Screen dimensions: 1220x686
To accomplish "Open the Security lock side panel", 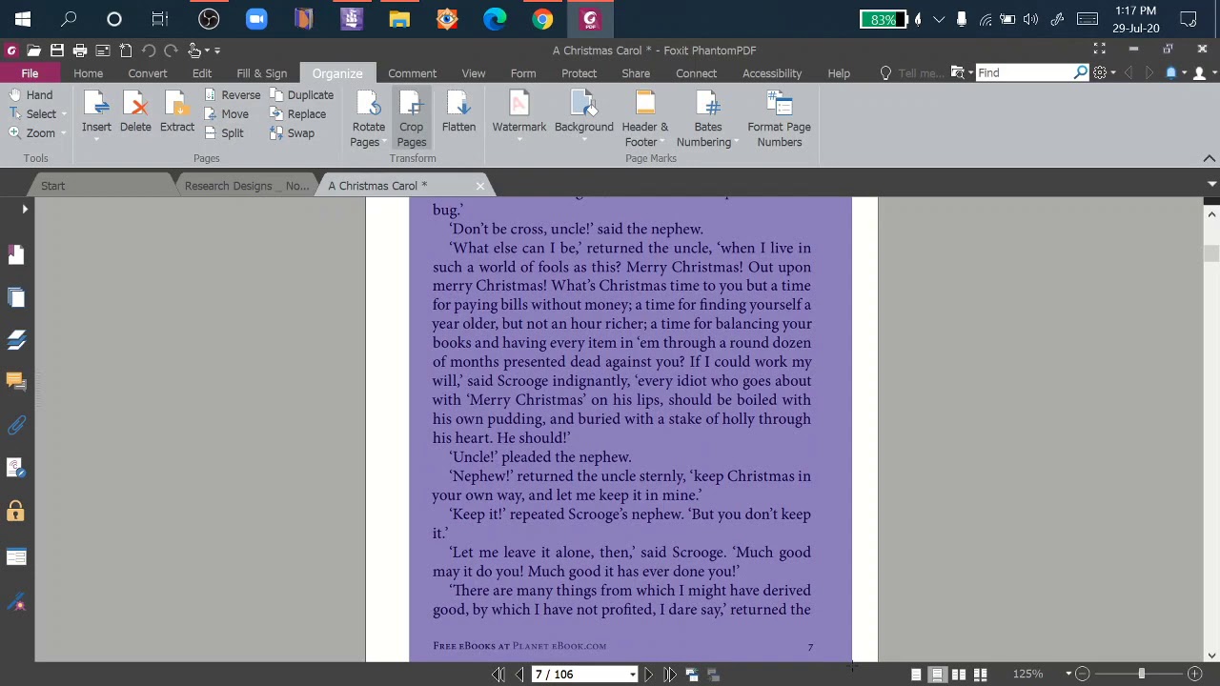I will (x=16, y=512).
